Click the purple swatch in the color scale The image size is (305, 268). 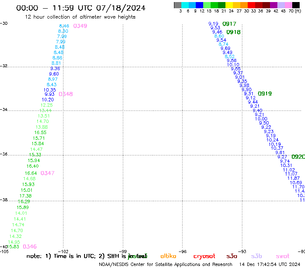274,5
